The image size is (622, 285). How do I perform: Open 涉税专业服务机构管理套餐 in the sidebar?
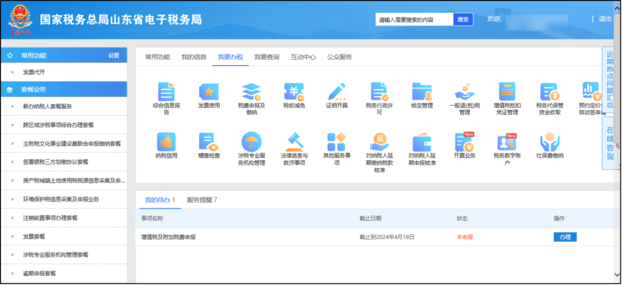click(x=55, y=254)
